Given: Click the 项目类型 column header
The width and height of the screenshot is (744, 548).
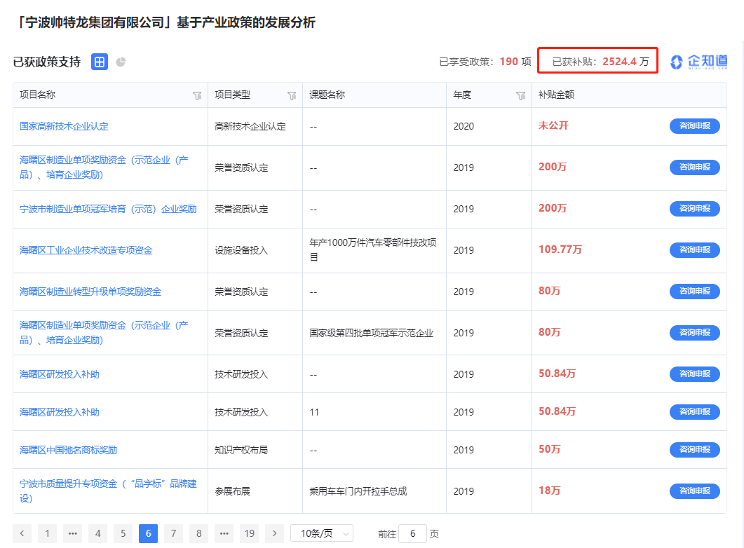Looking at the screenshot, I should (x=233, y=95).
